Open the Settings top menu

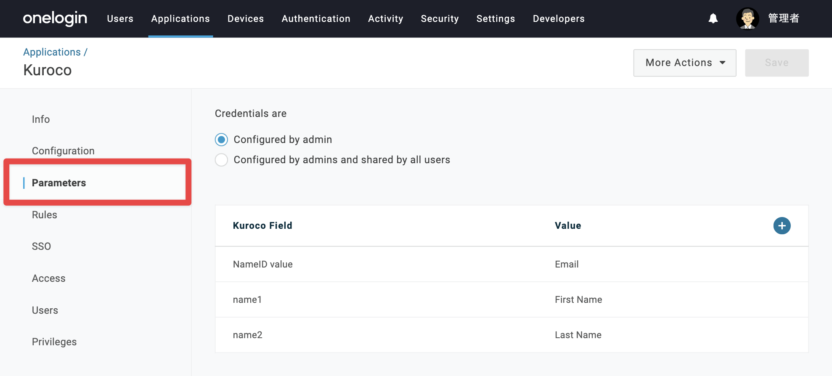495,19
